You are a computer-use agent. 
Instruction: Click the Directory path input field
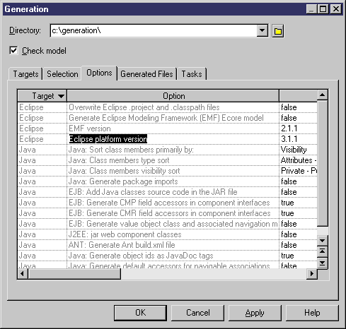[154, 30]
